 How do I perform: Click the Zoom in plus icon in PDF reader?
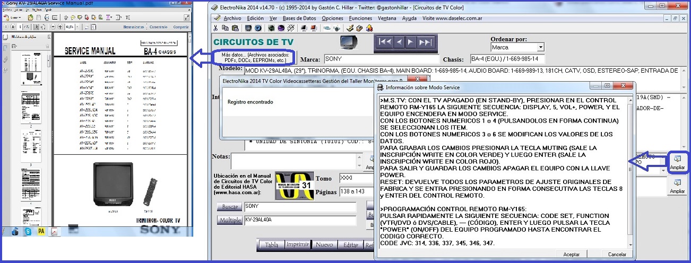pos(60,27)
